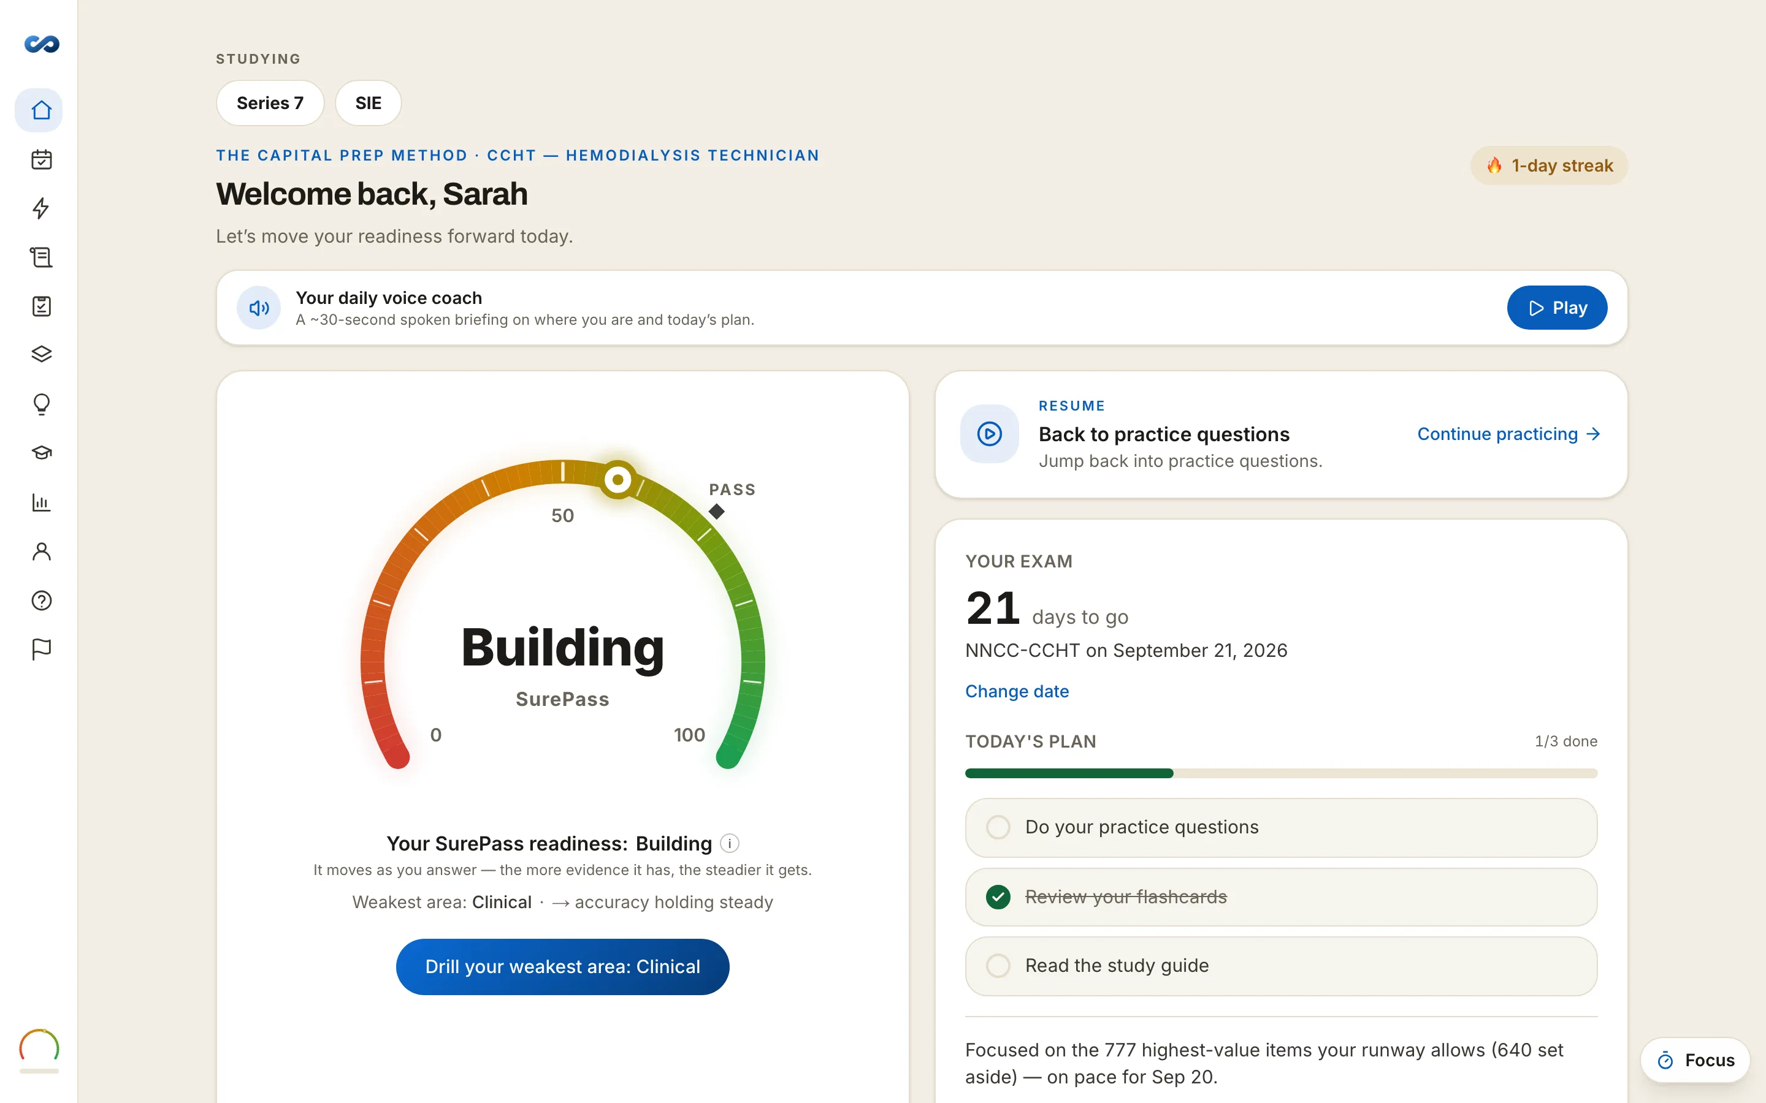Open the home icon in the sidebar
The height and width of the screenshot is (1103, 1766).
point(42,110)
